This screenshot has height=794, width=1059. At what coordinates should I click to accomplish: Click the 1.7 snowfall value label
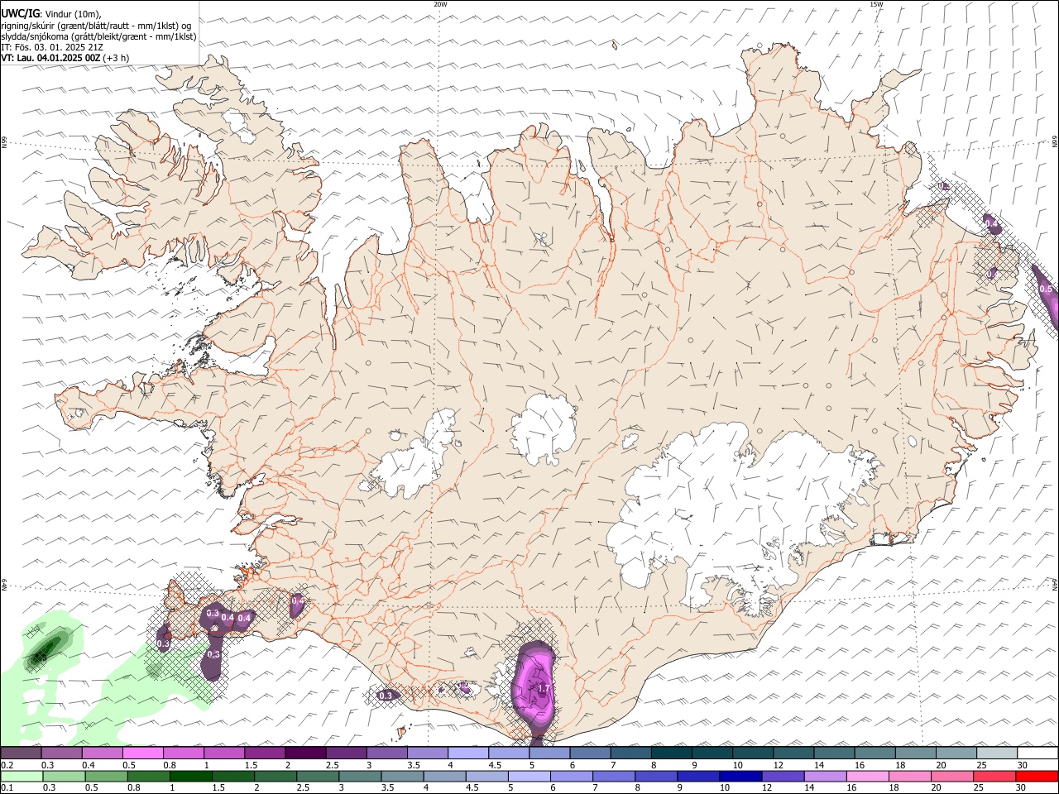(x=544, y=688)
